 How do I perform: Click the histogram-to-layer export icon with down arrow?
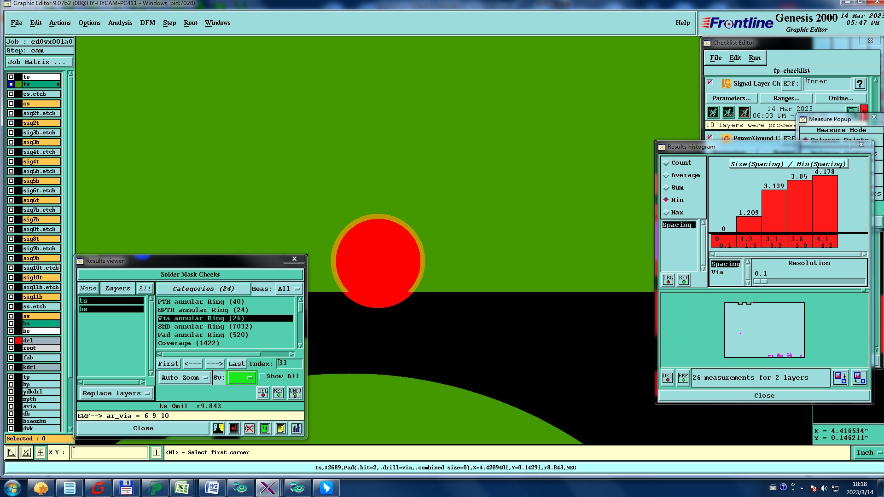coord(840,378)
